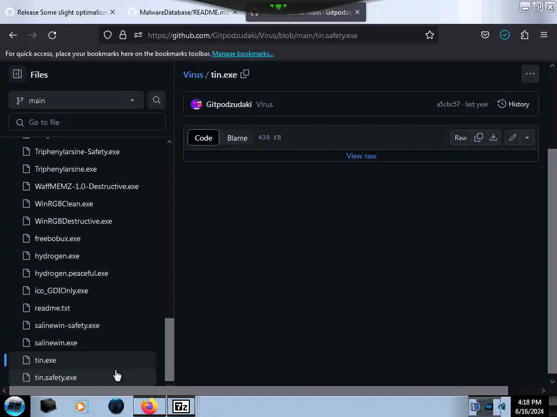The height and width of the screenshot is (417, 557).
Task: Open the Virus repository breadcrumb link
Action: (193, 74)
